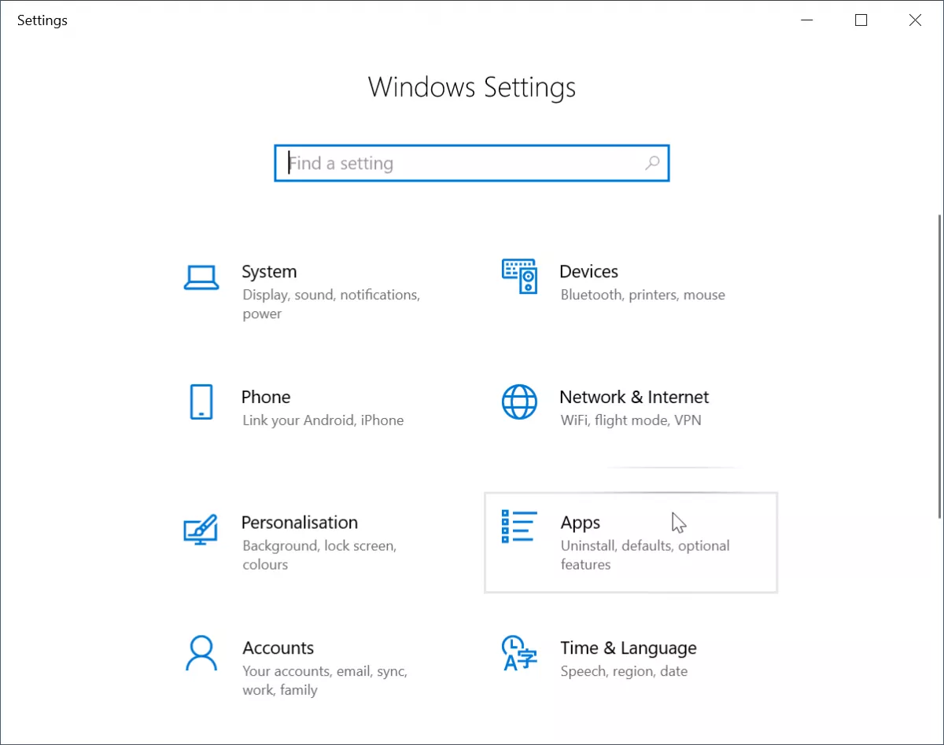Click 'Bluetooth, printers, mouse' description
Image resolution: width=944 pixels, height=745 pixels.
pyautogui.click(x=643, y=295)
